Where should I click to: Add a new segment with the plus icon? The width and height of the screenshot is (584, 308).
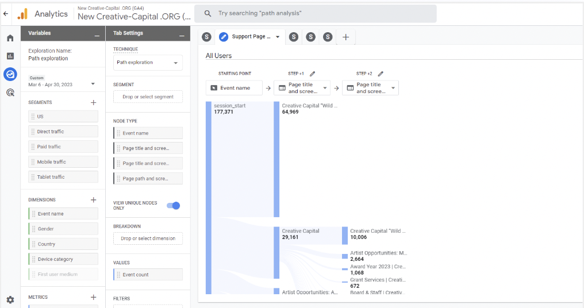[x=94, y=102]
